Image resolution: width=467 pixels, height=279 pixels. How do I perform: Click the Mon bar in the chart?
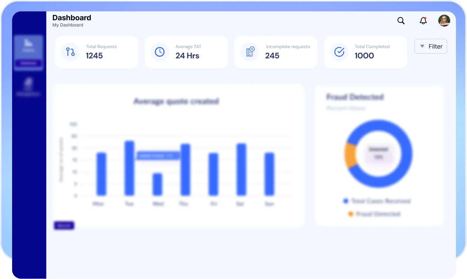[101, 174]
